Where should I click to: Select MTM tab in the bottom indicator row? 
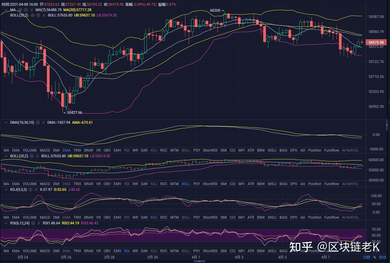click(x=174, y=251)
